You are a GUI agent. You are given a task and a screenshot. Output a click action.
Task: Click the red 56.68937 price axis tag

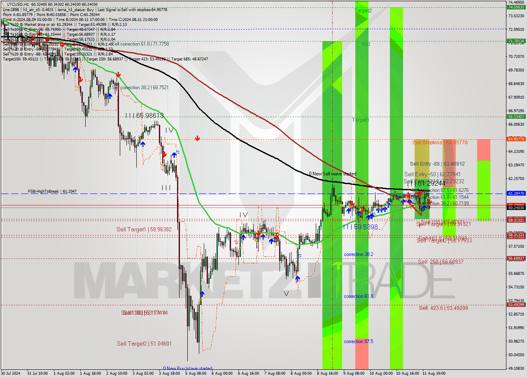516,258
